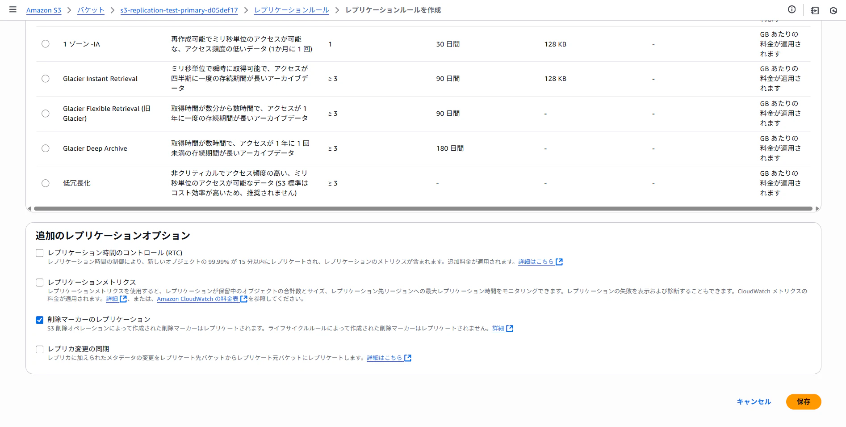
Task: Open the delete marker replication details link icon
Action: (x=510, y=328)
